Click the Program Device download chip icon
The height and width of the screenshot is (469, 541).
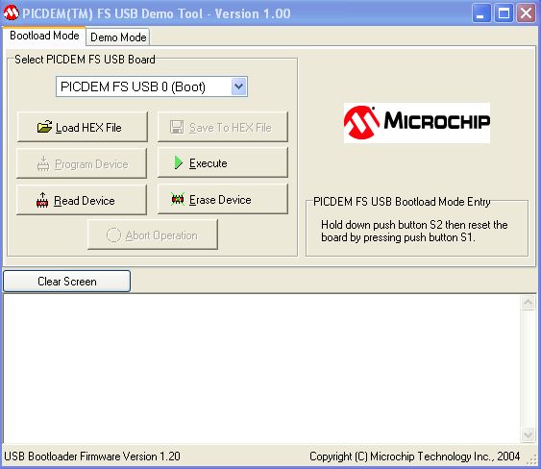[43, 163]
